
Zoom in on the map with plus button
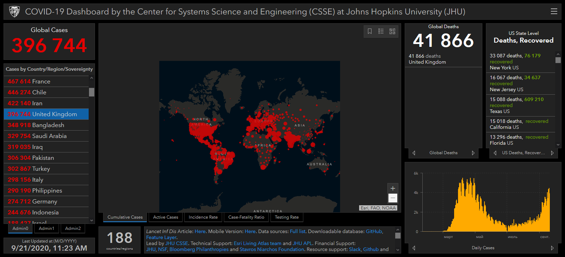(393, 188)
